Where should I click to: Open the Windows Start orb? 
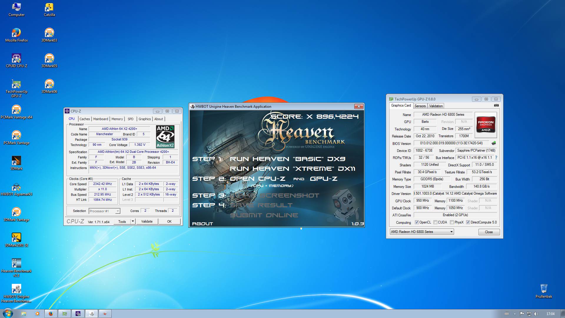coord(7,313)
